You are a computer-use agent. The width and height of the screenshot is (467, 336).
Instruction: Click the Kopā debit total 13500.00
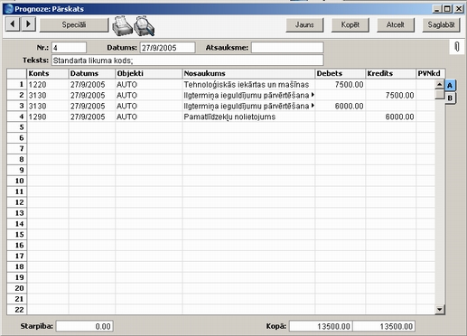(x=321, y=326)
